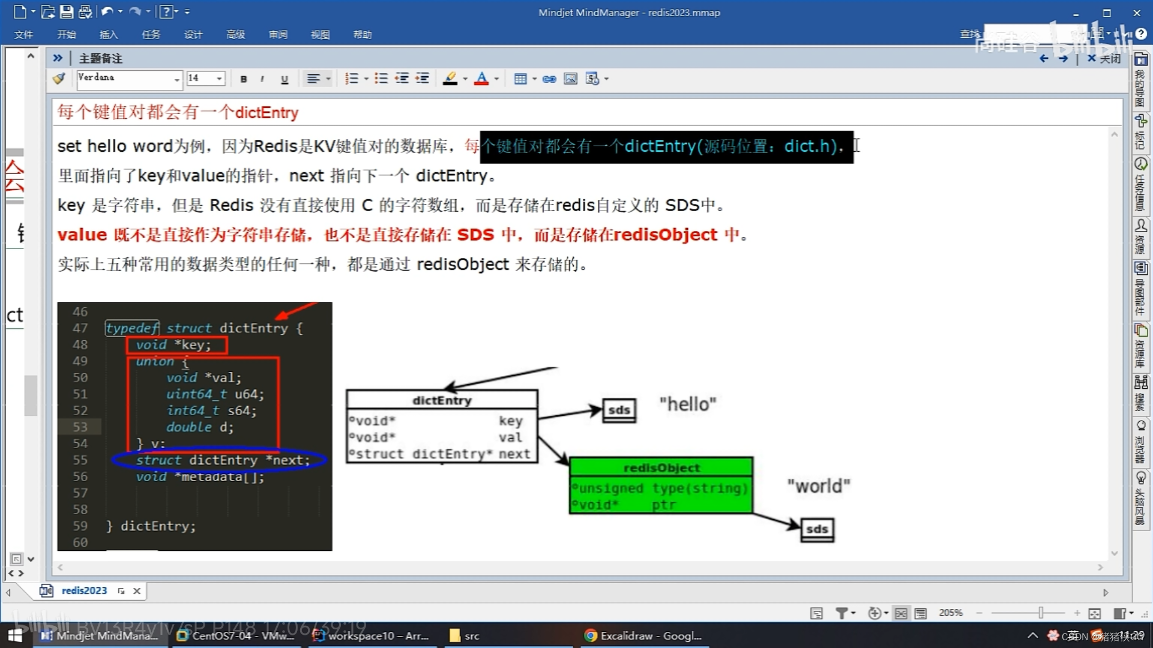1153x648 pixels.
Task: Expand the font color dropdown arrow
Action: tap(496, 79)
